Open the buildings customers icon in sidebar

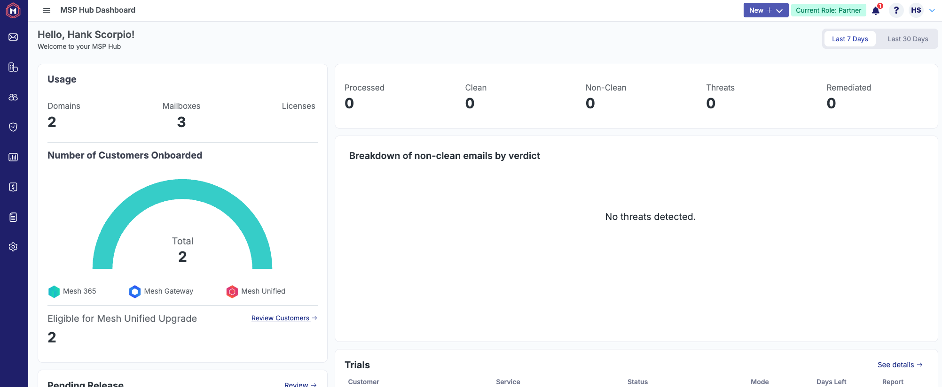coord(13,67)
